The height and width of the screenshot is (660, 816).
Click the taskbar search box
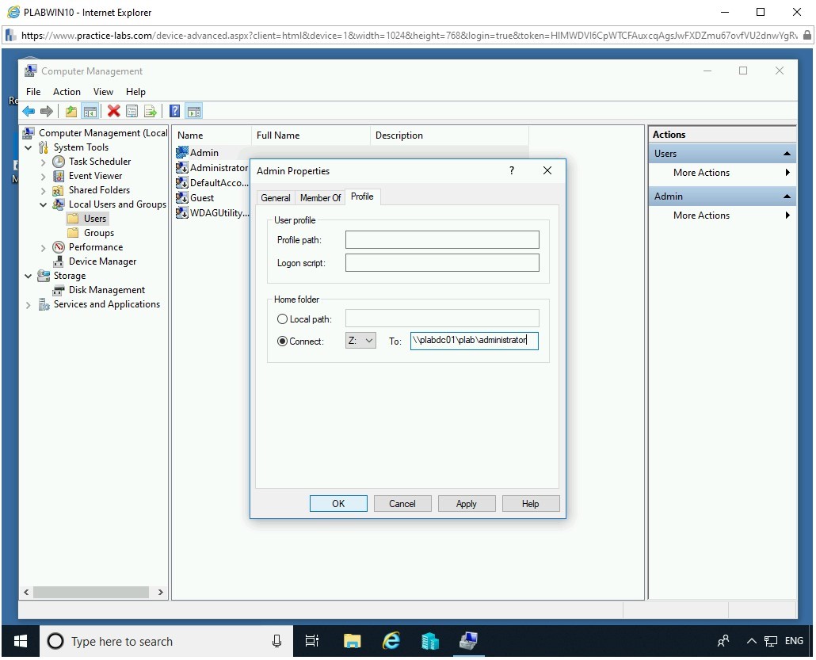pyautogui.click(x=166, y=641)
